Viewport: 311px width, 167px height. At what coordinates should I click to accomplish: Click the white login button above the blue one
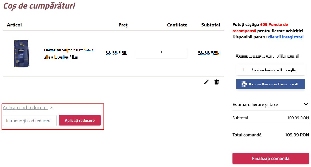[270, 70]
